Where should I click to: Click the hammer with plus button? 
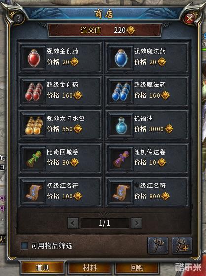(182, 245)
